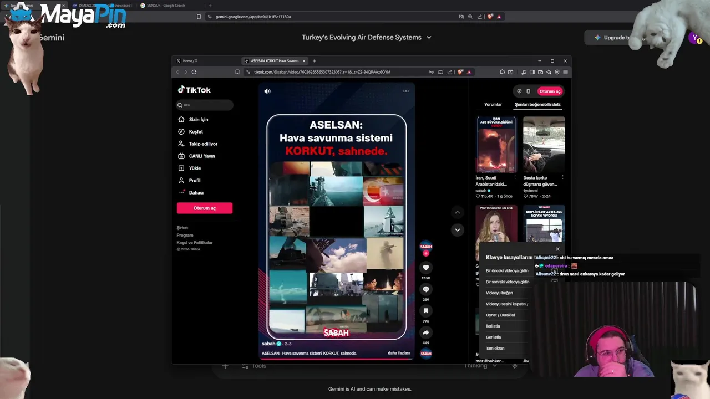710x399 pixels.
Task: Go to previous video with up chevron
Action: [x=457, y=212]
